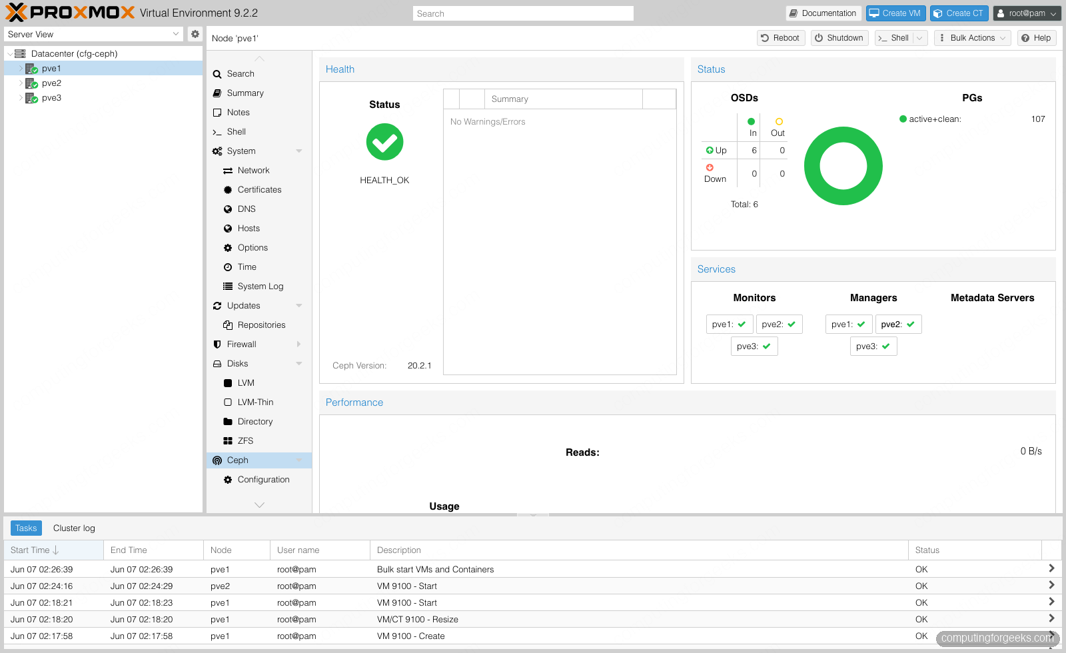This screenshot has width=1066, height=653.
Task: Open the Notes icon entry
Action: 217,113
